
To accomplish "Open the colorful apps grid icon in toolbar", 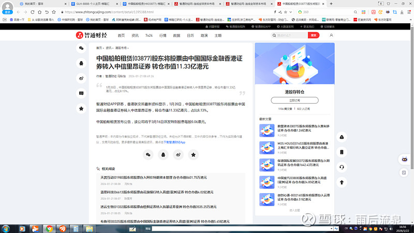I will (x=364, y=12).
